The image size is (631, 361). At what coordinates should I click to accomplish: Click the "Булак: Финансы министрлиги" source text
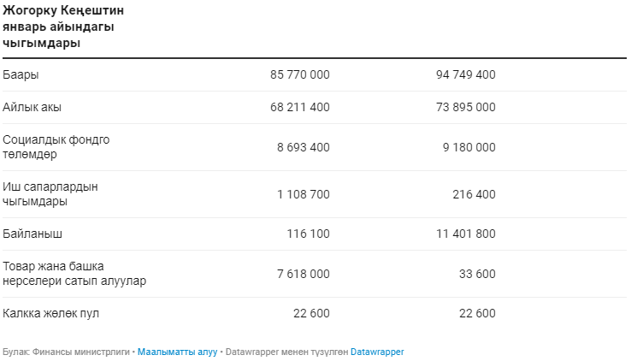[x=67, y=352]
